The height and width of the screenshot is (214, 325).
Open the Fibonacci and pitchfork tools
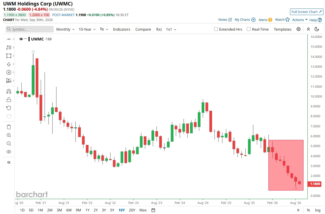tap(9, 47)
